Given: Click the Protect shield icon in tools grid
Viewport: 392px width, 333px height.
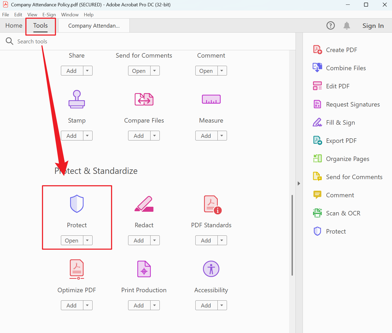Looking at the screenshot, I should point(77,204).
